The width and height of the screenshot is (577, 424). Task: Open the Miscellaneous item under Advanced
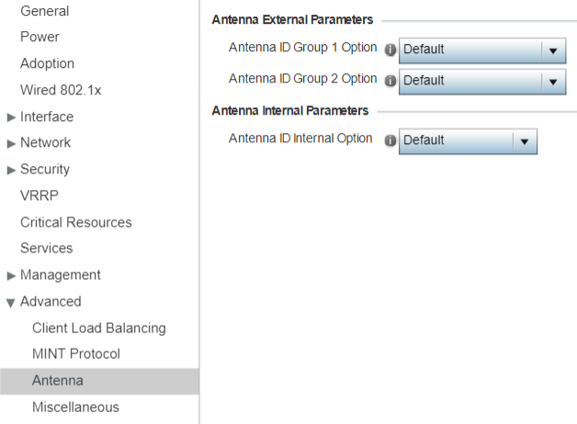click(x=76, y=407)
